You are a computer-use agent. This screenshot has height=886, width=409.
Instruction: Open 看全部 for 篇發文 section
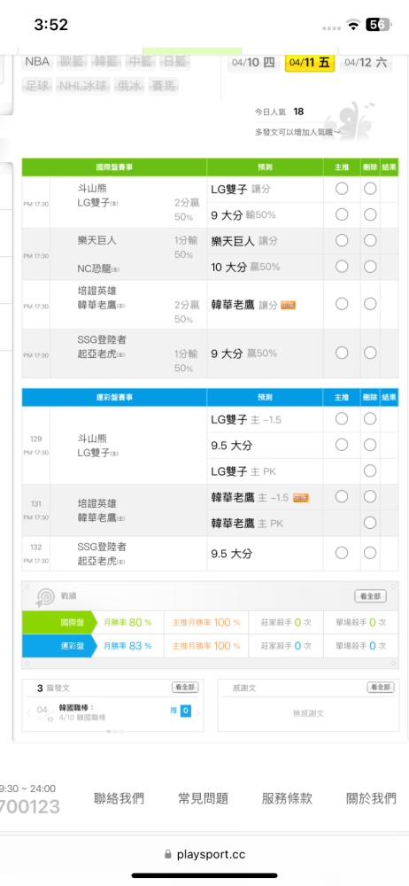185,688
